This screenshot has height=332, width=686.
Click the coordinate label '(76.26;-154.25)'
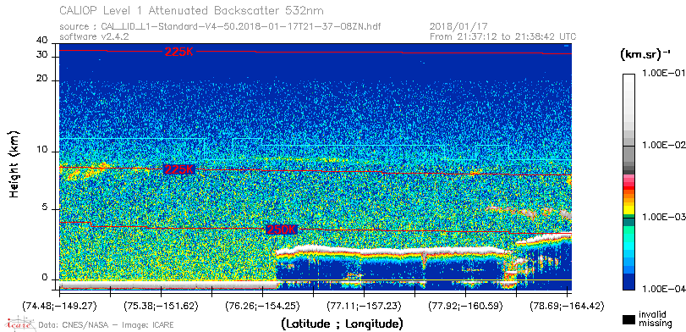click(x=262, y=306)
